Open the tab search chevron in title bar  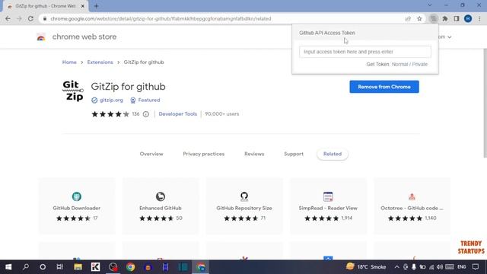[429, 5]
